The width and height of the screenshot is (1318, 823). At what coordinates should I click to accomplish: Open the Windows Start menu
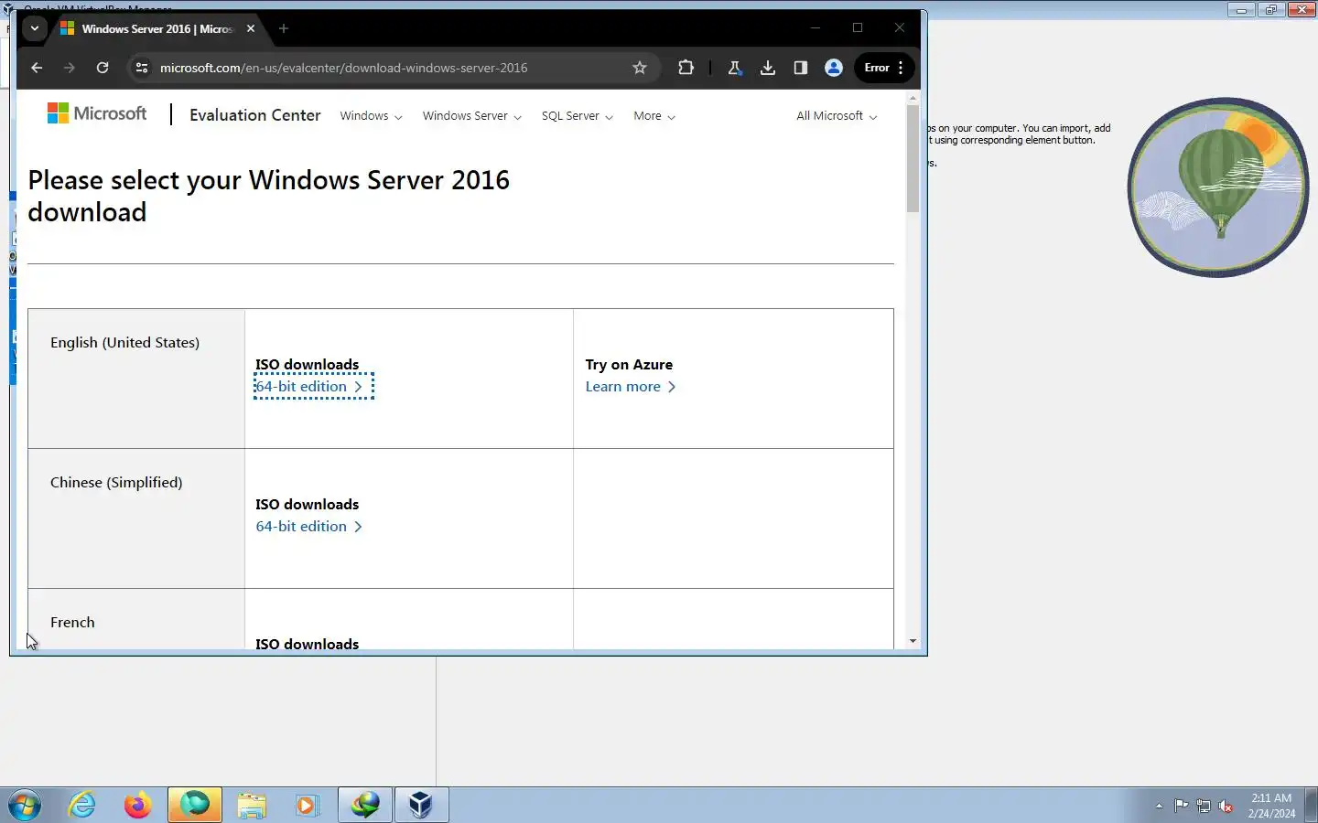pyautogui.click(x=25, y=806)
